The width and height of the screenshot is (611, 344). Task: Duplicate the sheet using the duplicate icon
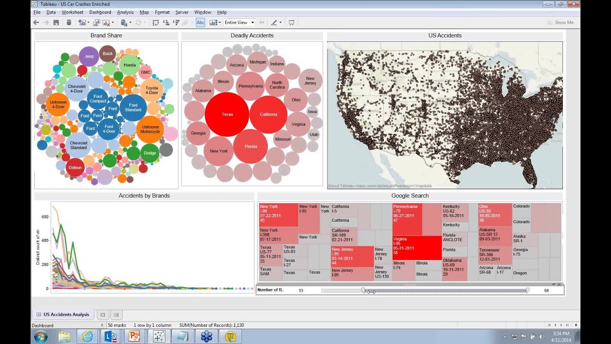pyautogui.click(x=96, y=22)
